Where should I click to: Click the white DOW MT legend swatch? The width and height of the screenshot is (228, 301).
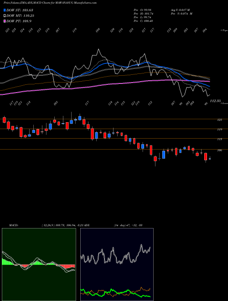pyautogui.click(x=5, y=16)
